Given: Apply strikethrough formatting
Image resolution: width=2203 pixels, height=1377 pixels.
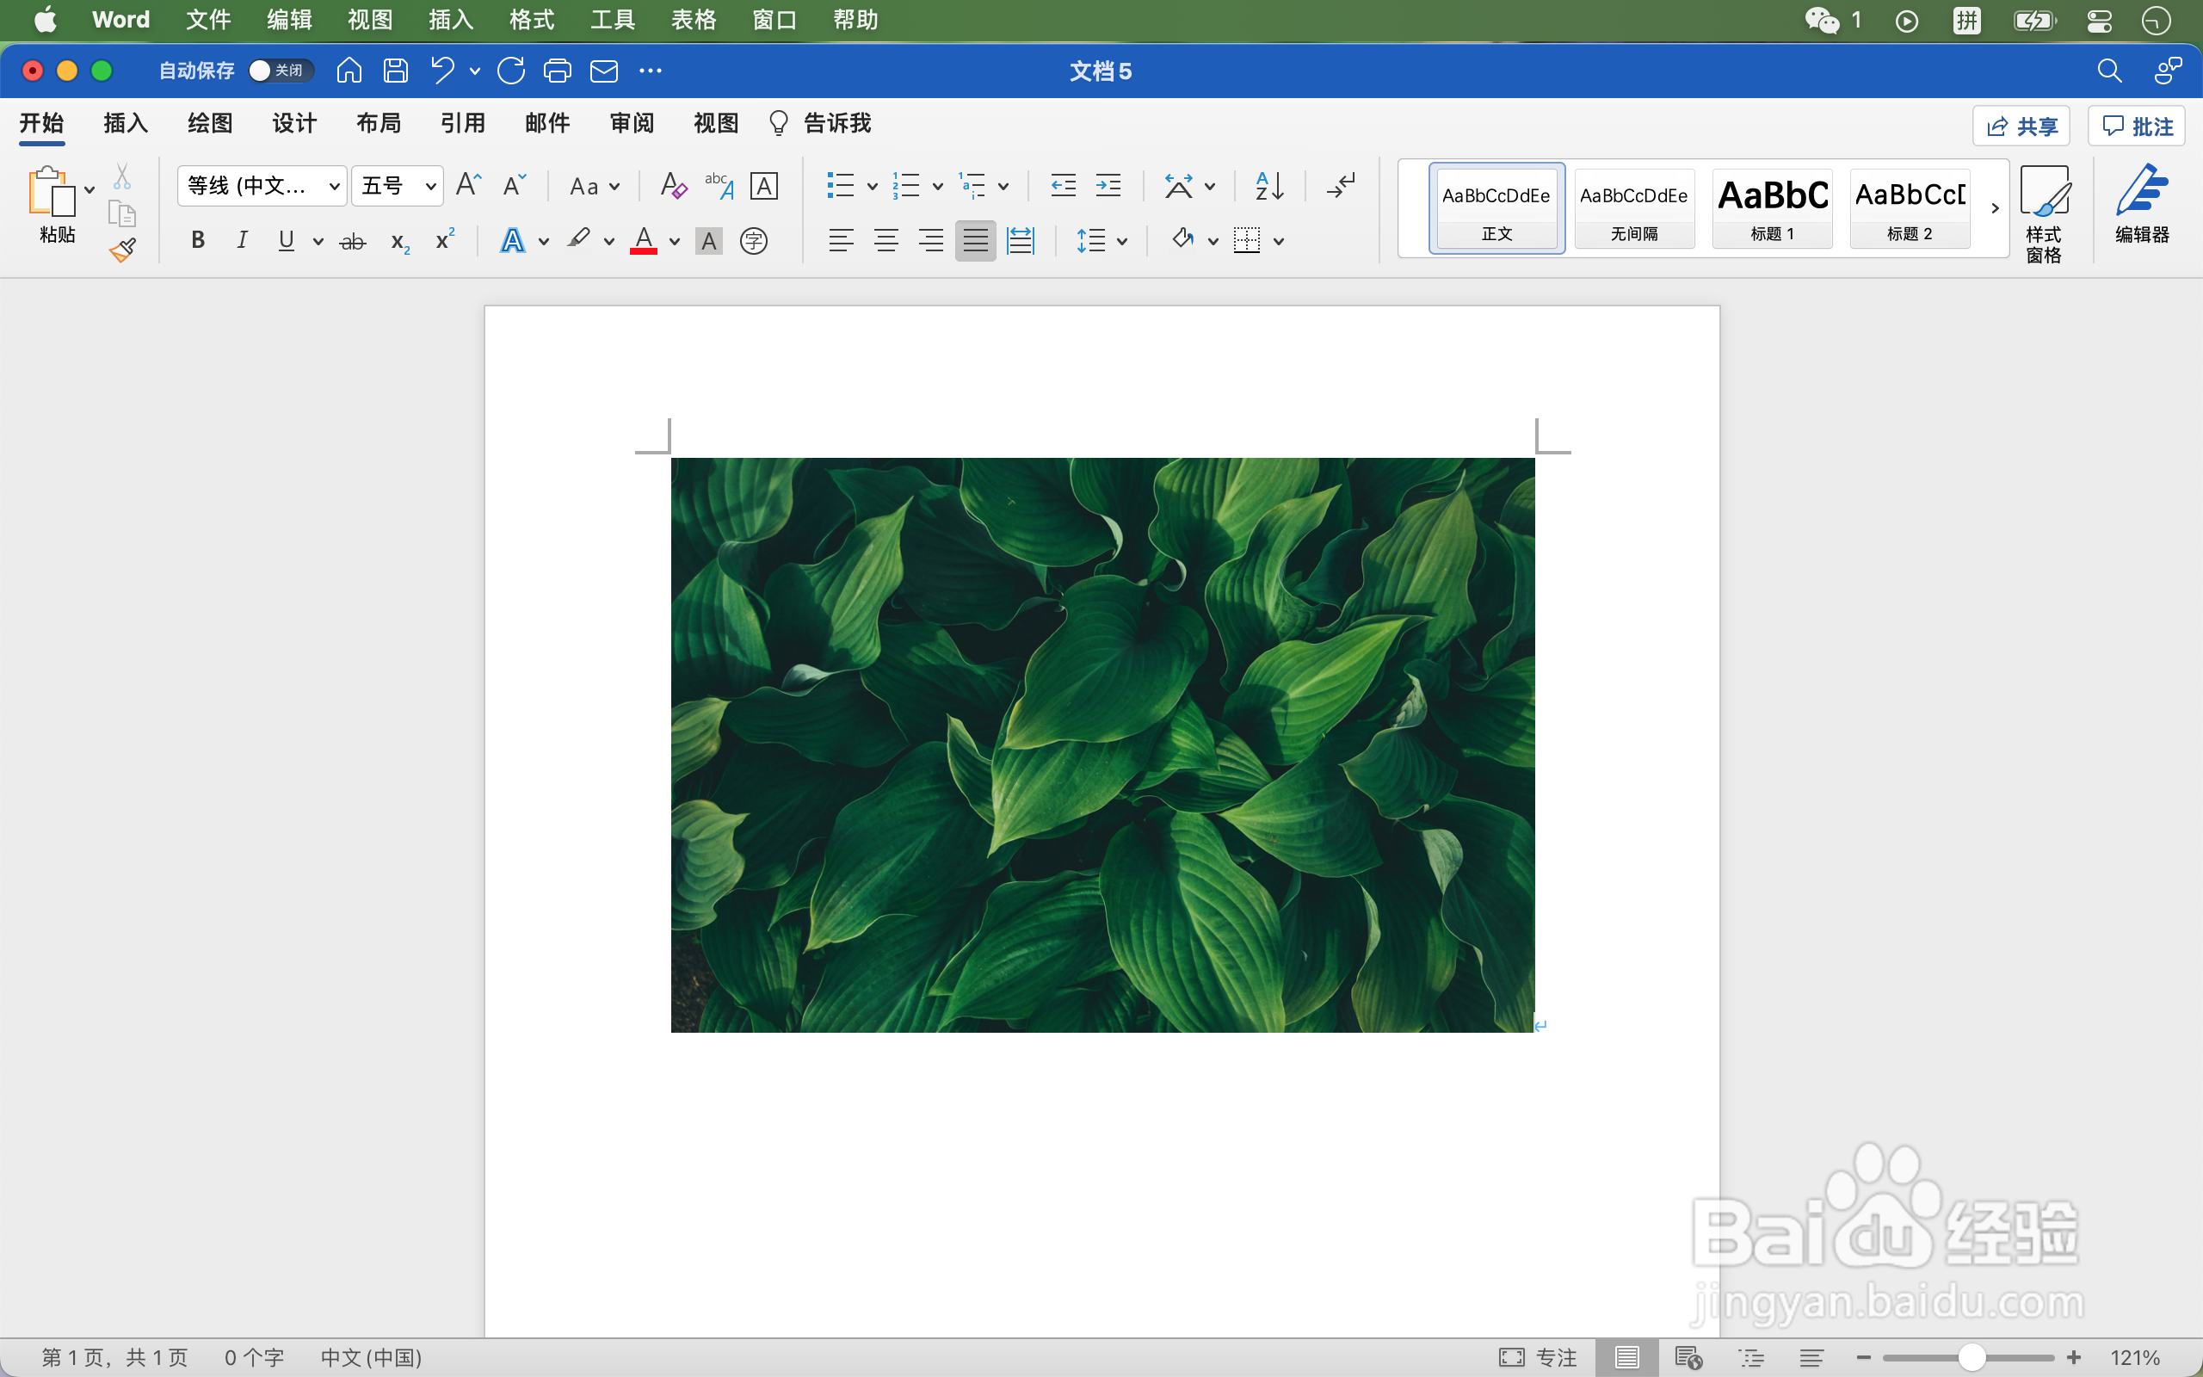Looking at the screenshot, I should [353, 241].
